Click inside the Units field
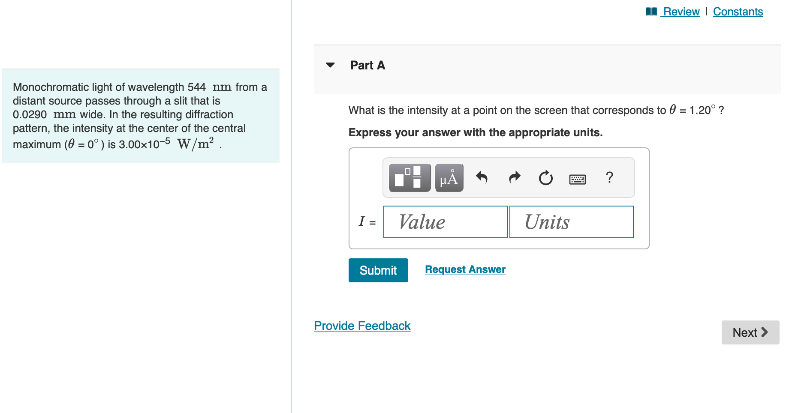 (x=571, y=221)
